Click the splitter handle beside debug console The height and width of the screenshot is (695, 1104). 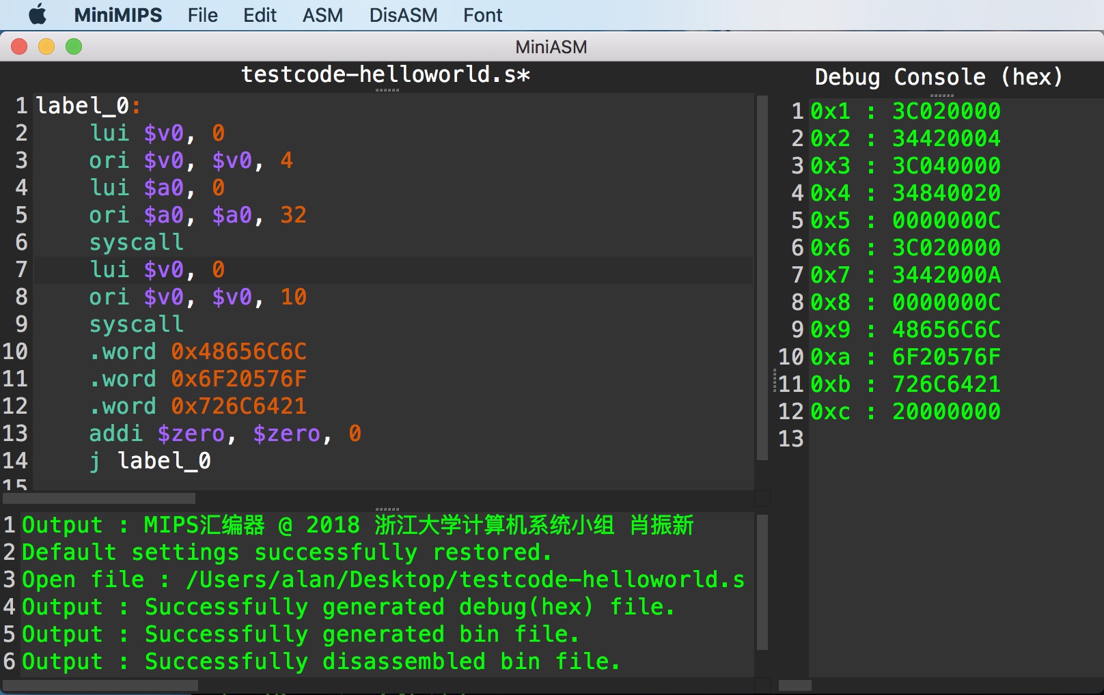point(774,381)
